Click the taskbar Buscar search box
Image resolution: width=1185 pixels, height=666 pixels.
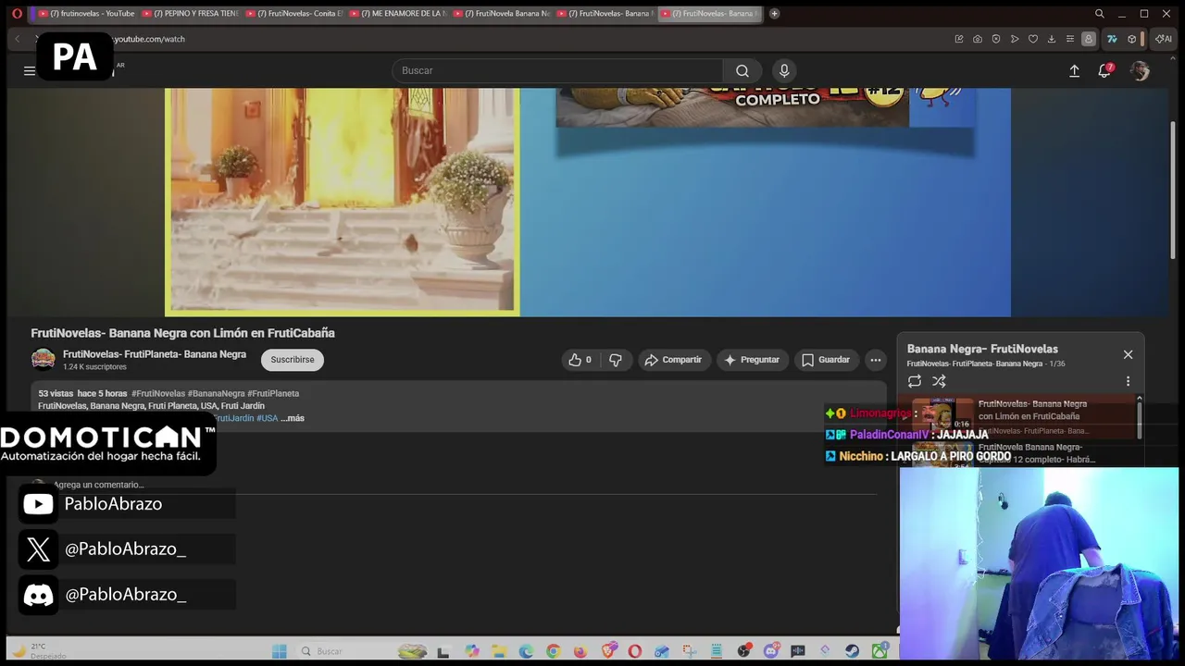point(344,651)
